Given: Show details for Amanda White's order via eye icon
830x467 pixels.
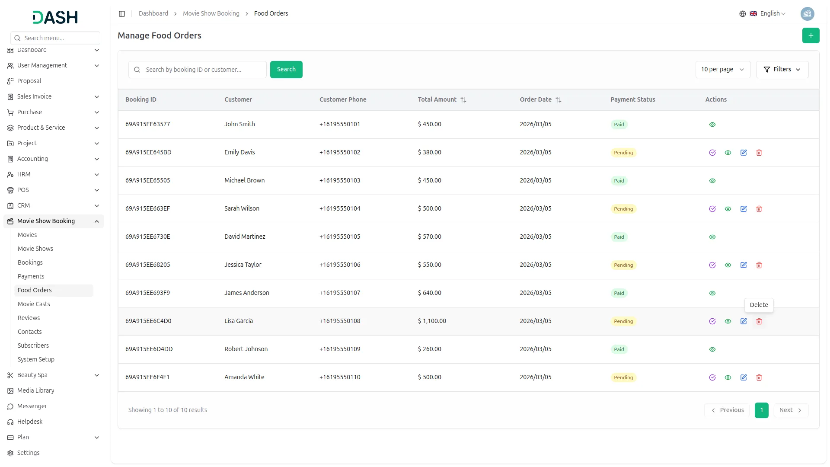Looking at the screenshot, I should click(728, 377).
